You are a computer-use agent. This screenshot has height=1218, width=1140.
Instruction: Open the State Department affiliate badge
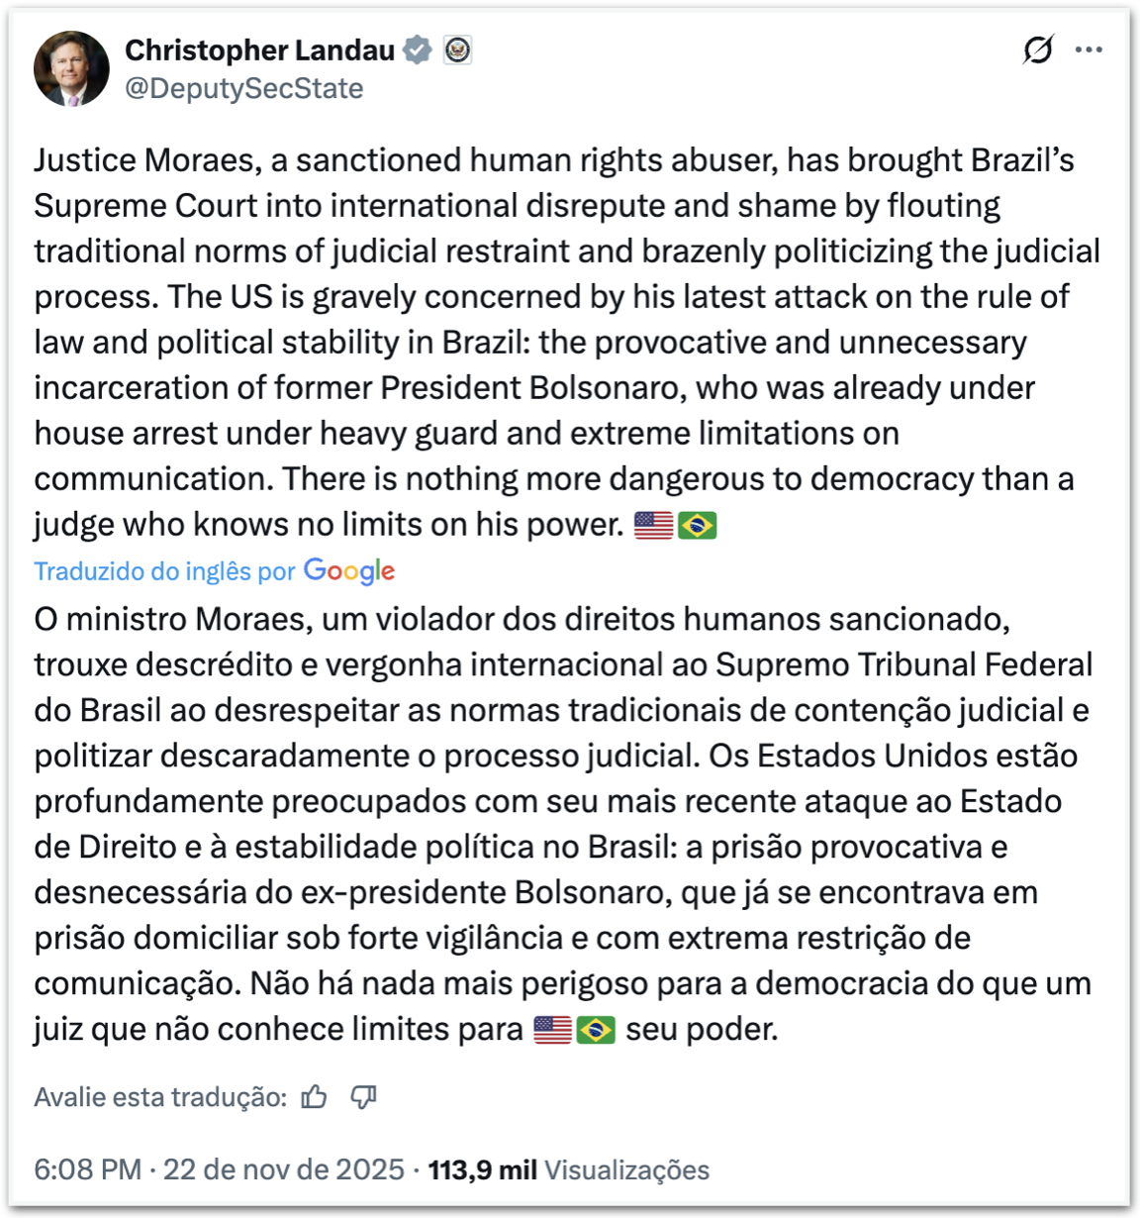[456, 49]
